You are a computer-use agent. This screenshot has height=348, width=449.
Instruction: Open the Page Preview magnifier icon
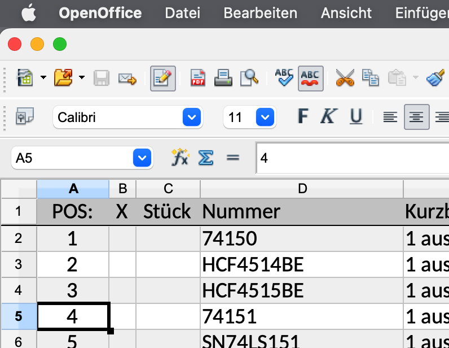(249, 78)
